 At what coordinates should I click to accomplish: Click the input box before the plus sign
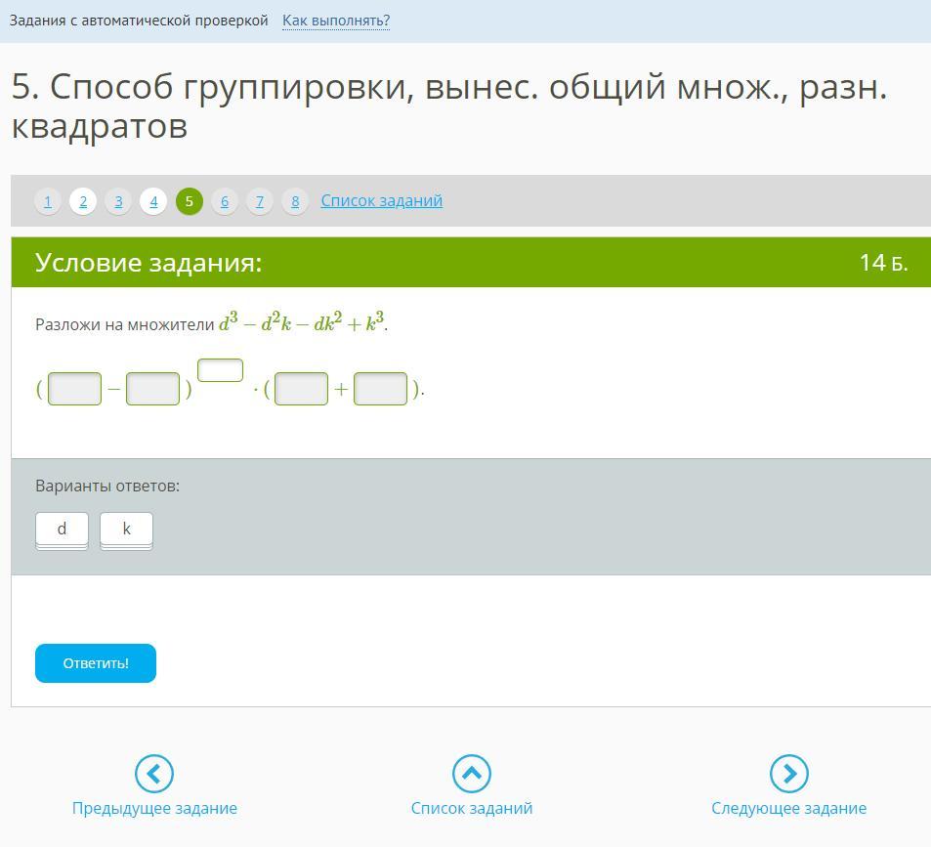click(302, 389)
